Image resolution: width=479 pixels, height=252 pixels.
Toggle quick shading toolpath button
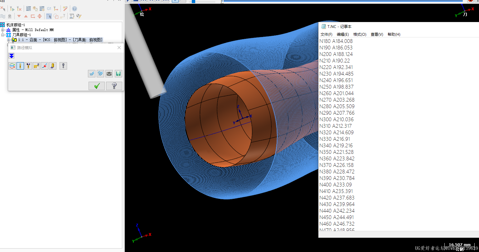(53, 66)
